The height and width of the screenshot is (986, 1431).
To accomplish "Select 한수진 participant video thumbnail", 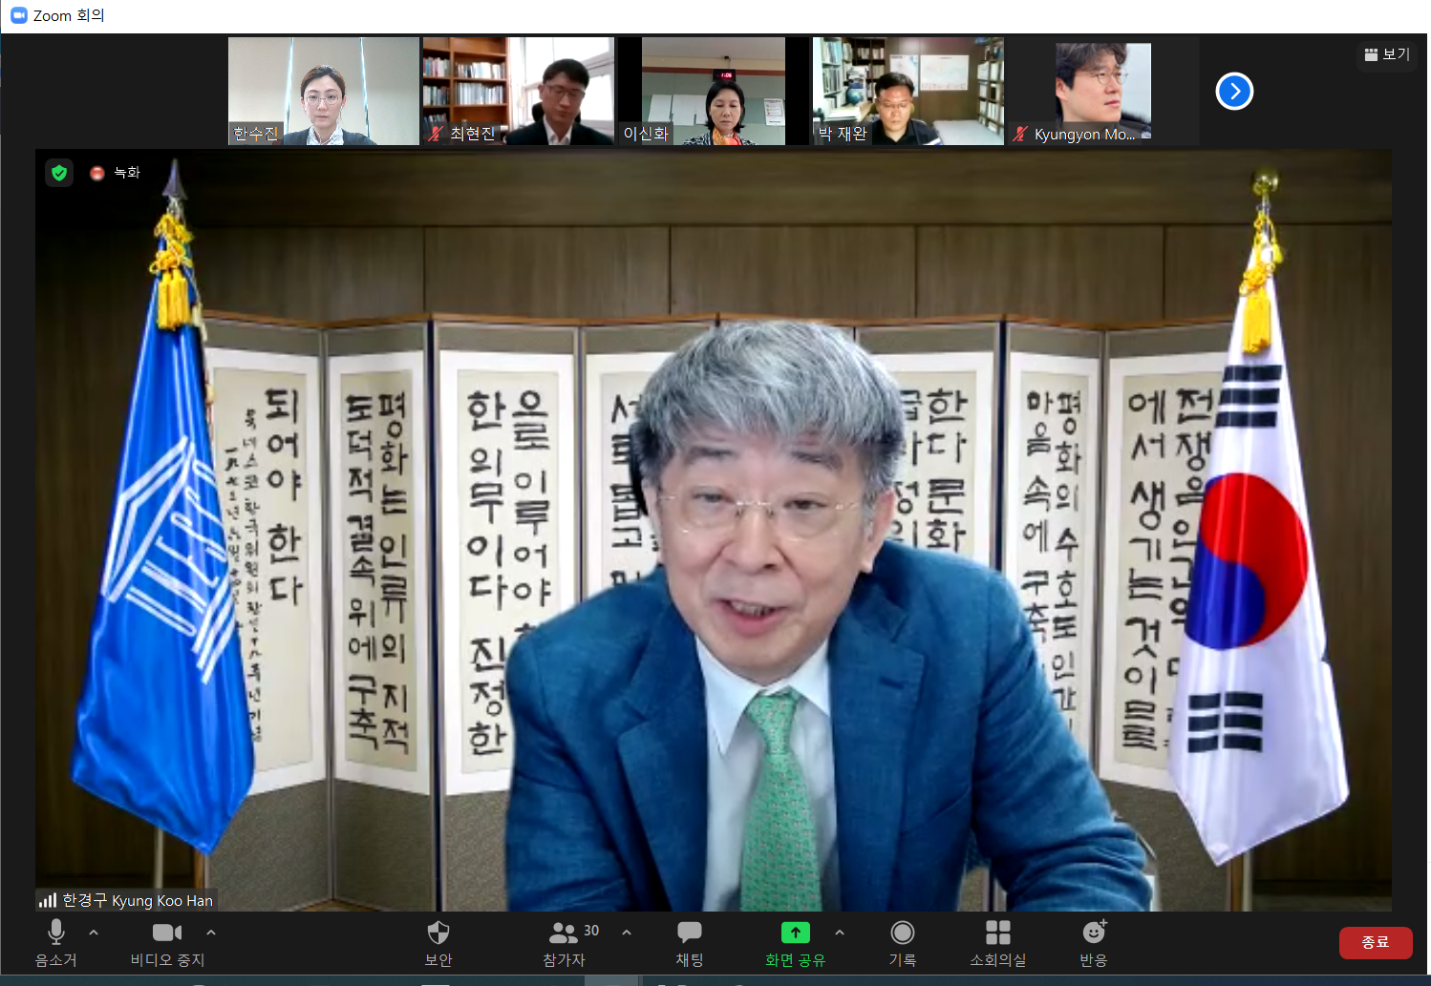I will coord(323,92).
